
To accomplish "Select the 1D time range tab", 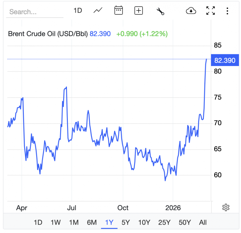I will pos(38,222).
